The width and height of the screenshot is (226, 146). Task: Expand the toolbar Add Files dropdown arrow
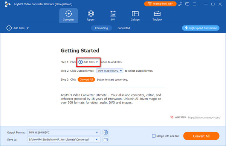coord(27,28)
